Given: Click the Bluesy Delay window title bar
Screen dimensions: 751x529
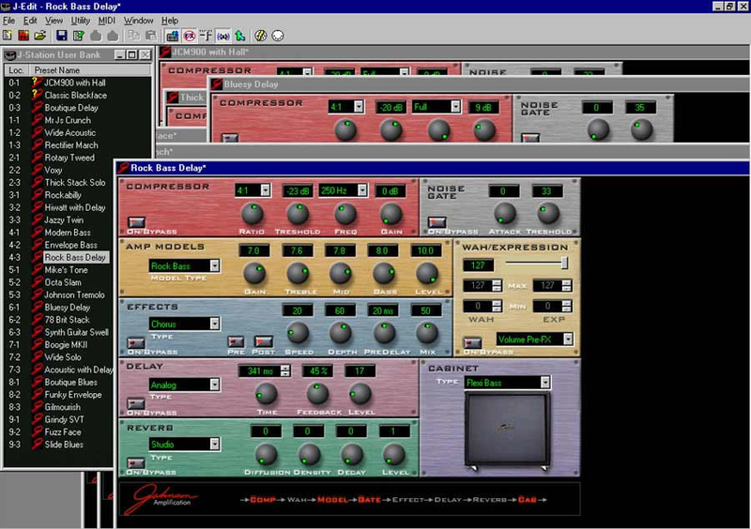Looking at the screenshot, I should point(479,84).
